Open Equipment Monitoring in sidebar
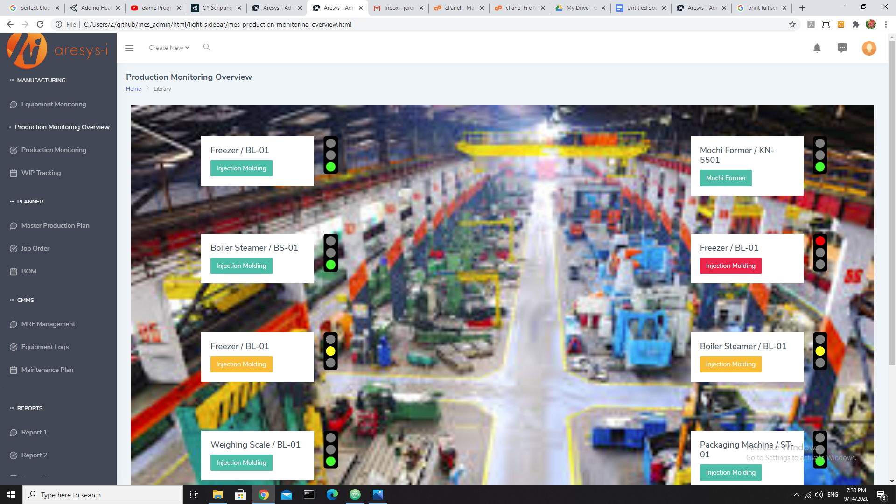The height and width of the screenshot is (504, 896). (53, 104)
